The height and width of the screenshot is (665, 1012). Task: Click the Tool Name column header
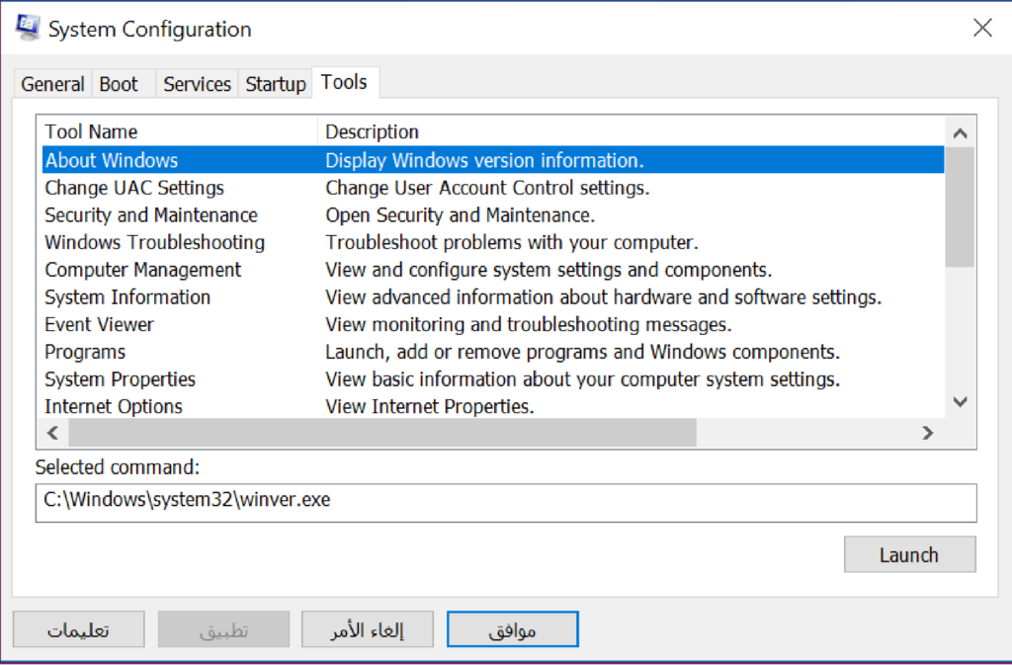coord(179,131)
